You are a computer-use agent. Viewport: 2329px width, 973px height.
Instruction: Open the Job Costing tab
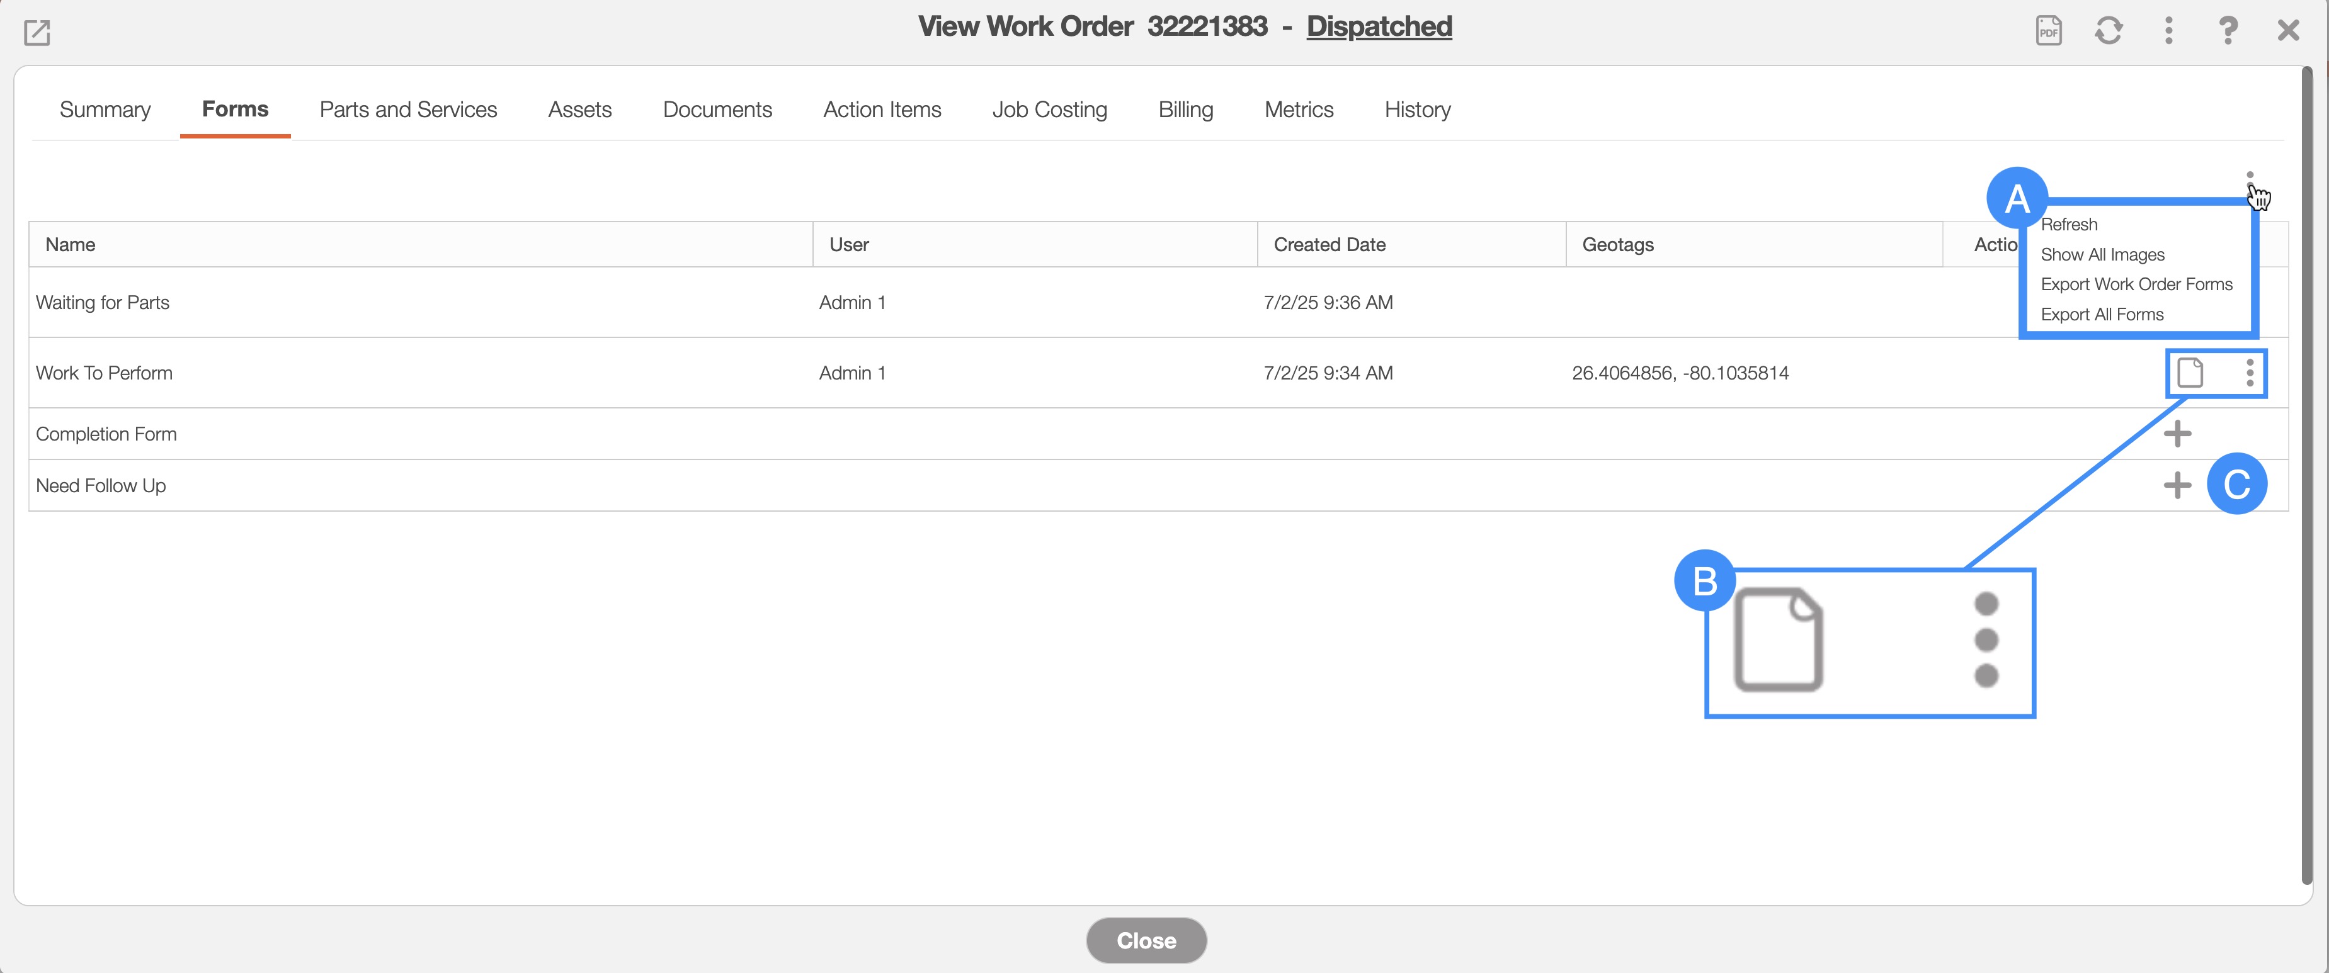[x=1049, y=110]
